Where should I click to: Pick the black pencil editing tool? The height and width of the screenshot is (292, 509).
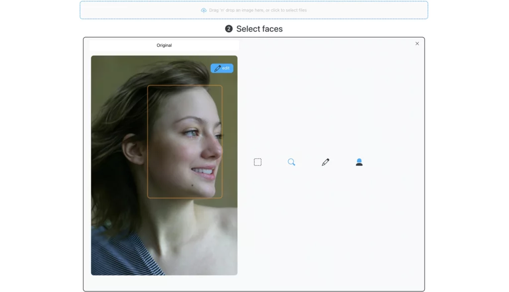(x=326, y=161)
